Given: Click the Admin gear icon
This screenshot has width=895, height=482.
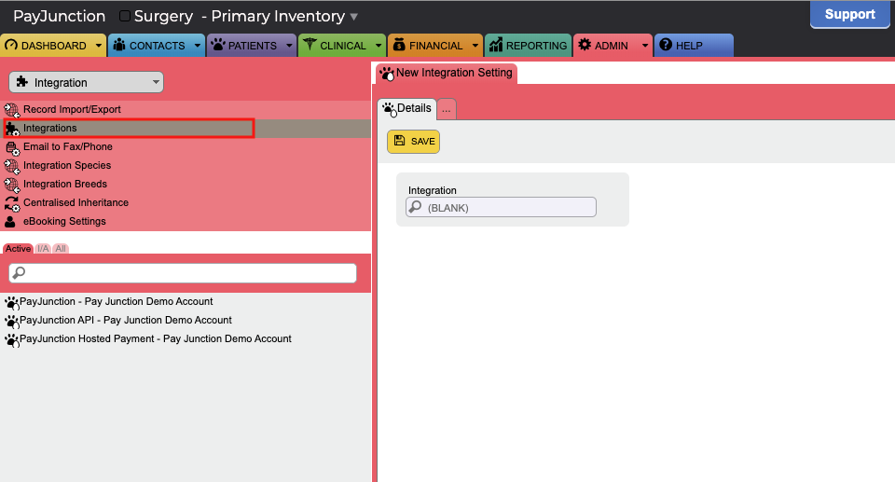Looking at the screenshot, I should coord(585,45).
